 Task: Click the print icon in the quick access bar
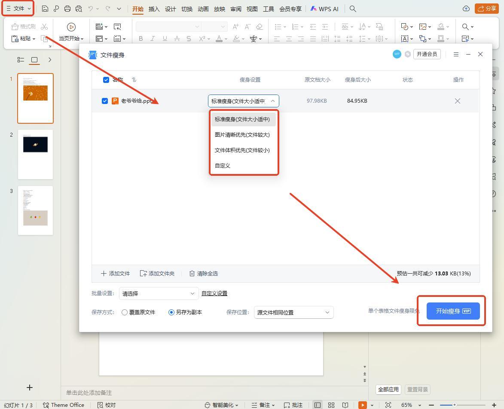coord(67,9)
